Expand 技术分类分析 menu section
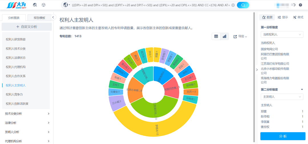This screenshot has height=144, width=308. click(27, 114)
